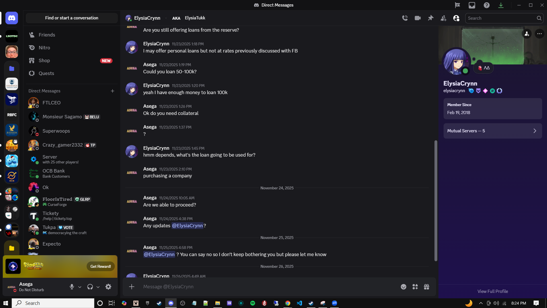Open the gift picker in the message bar
The height and width of the screenshot is (308, 547).
[426, 287]
